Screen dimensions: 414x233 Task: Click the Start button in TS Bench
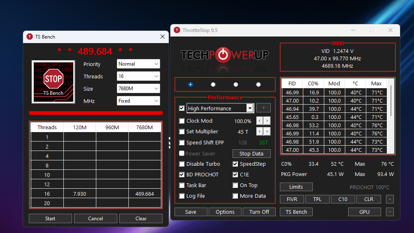[50, 219]
